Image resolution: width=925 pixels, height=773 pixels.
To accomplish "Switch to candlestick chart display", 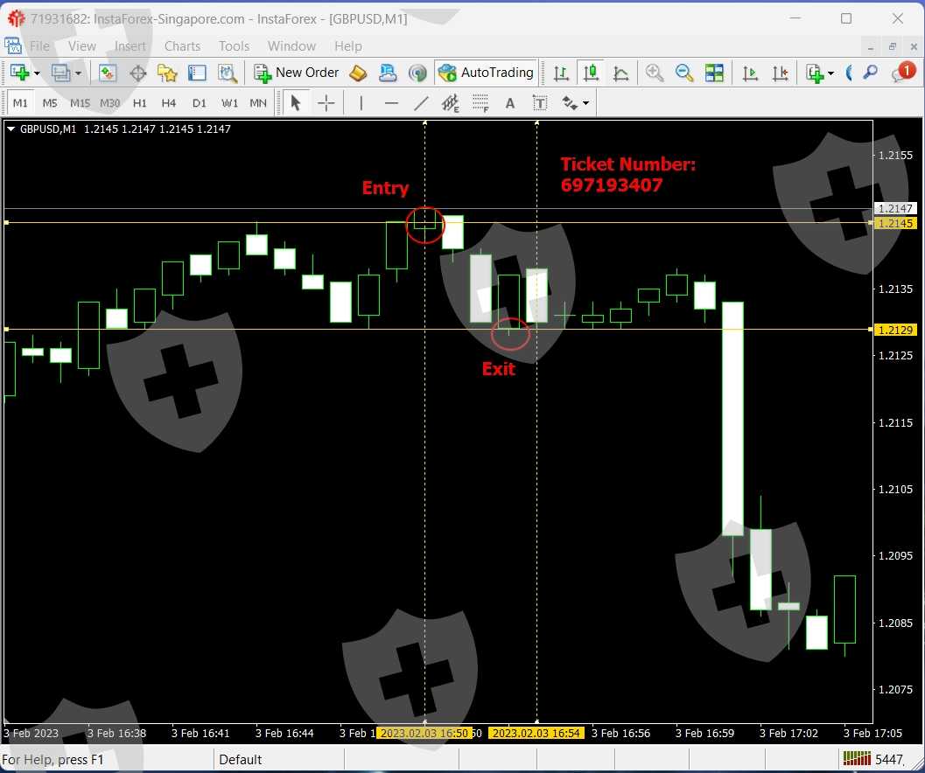I will pos(591,73).
